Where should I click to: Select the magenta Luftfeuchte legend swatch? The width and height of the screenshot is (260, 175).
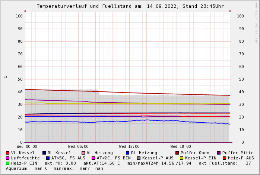click(x=8, y=158)
